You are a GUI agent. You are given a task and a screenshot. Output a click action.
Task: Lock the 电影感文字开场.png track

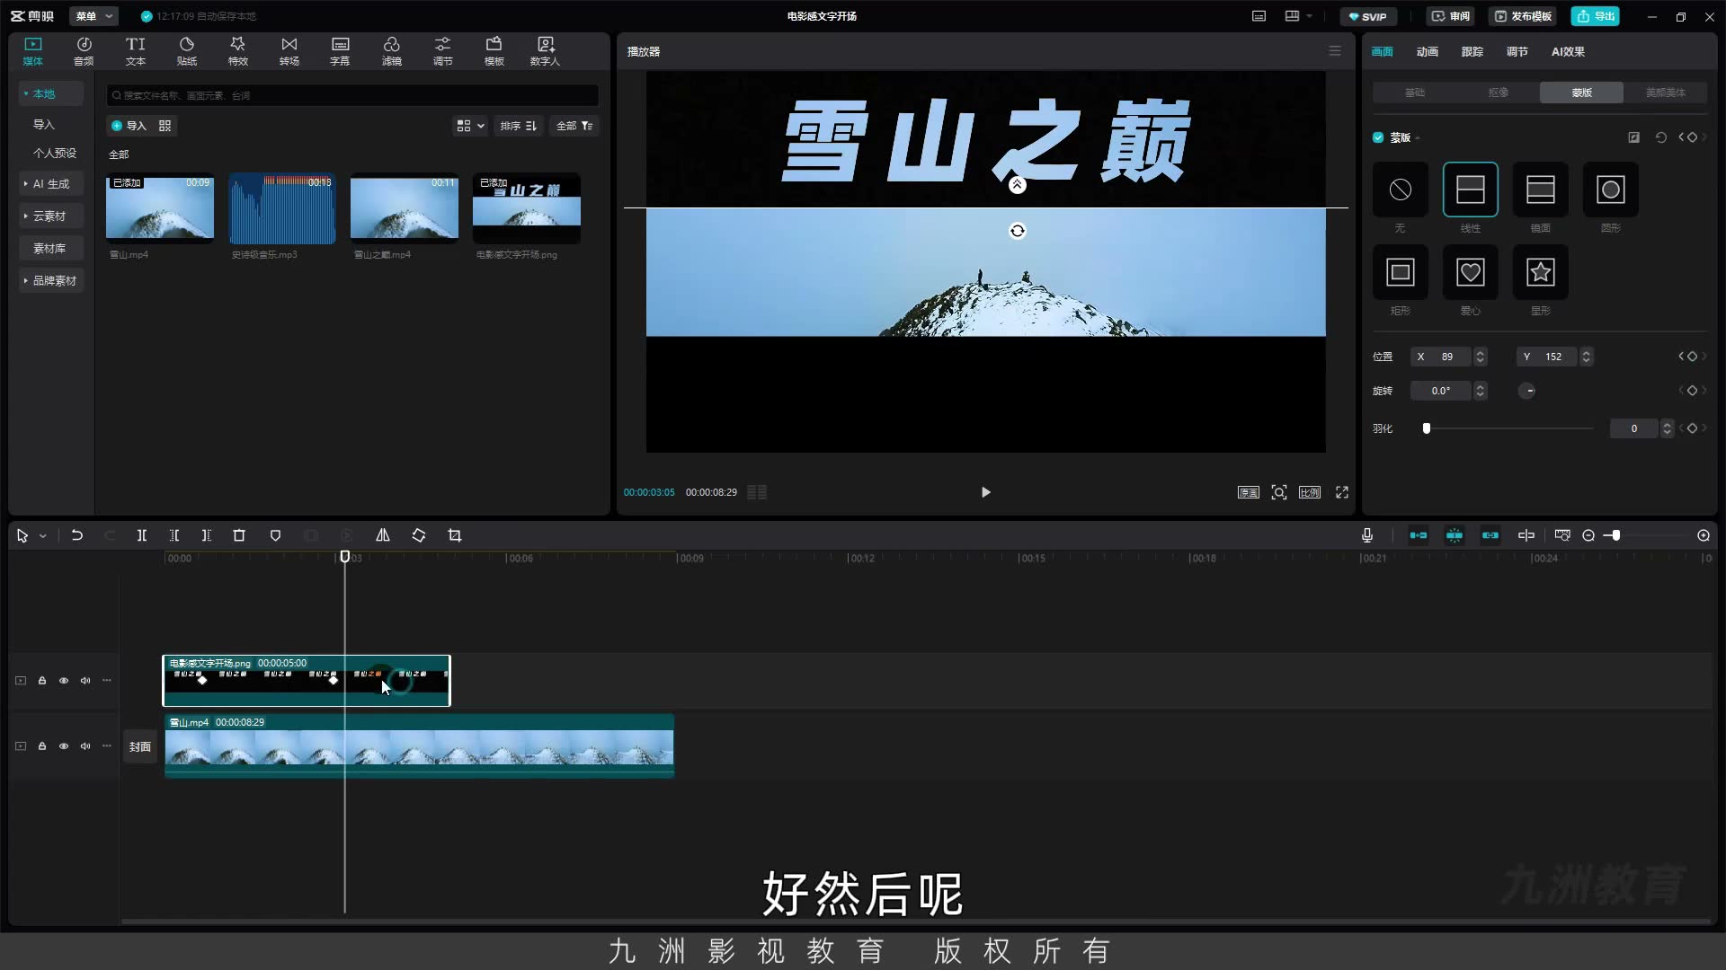(x=42, y=681)
